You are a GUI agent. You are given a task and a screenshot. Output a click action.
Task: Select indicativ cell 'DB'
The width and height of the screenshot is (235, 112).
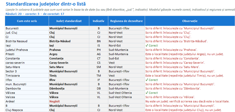tap(98, 88)
